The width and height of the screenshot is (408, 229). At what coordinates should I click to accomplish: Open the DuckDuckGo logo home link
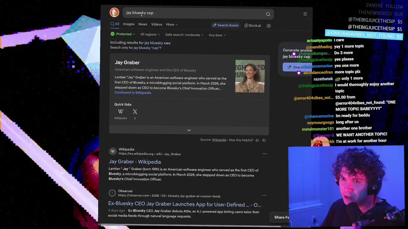[x=114, y=12]
